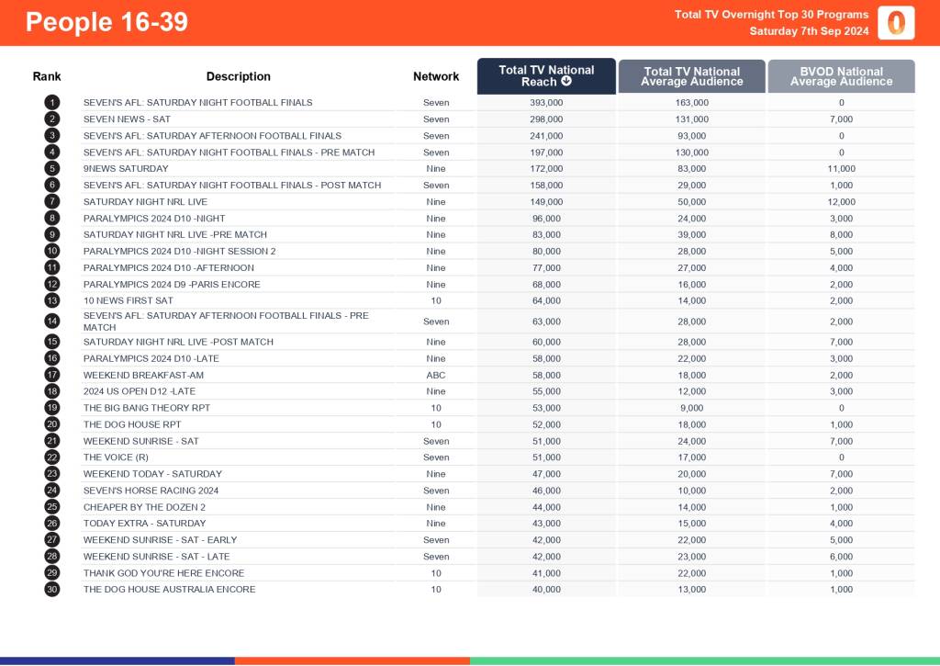Click the Description column heading
Screen dimensions: 940x666
point(238,76)
